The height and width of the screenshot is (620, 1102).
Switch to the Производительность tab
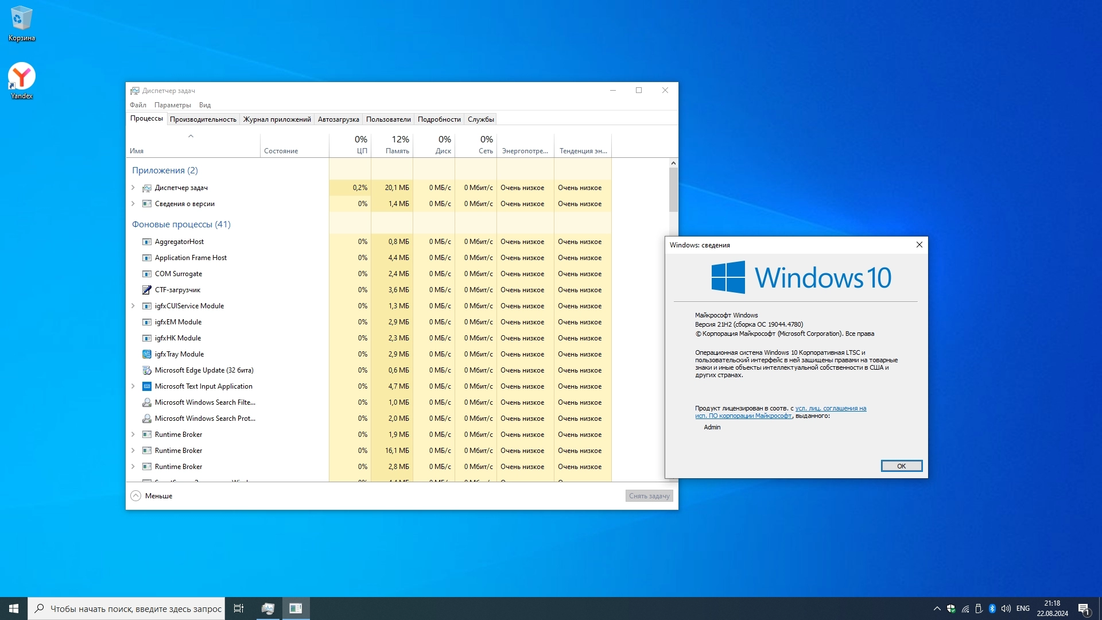tap(203, 119)
